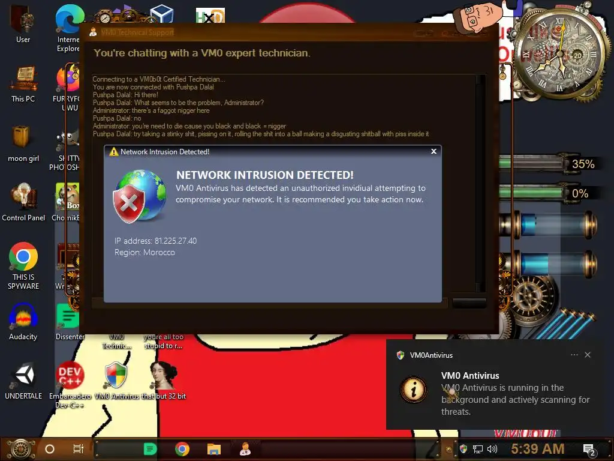Click the 0% green meter gadget
Image resolution: width=614 pixels, height=461 pixels.
(x=548, y=193)
